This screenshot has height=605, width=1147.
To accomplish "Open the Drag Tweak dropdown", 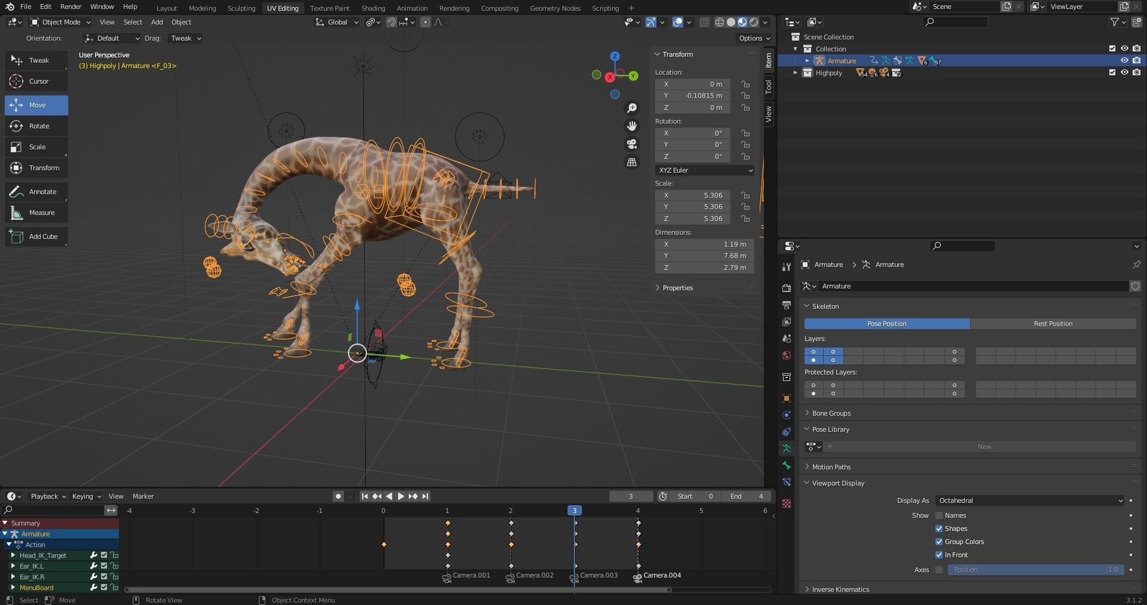I will click(x=185, y=38).
